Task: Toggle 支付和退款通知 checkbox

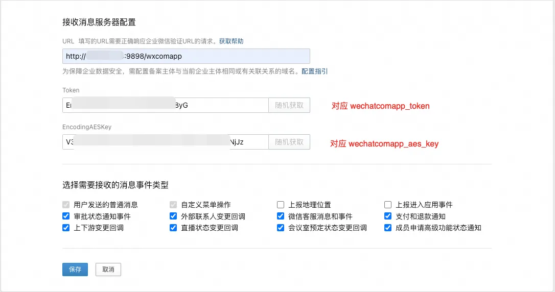Action: [x=388, y=216]
